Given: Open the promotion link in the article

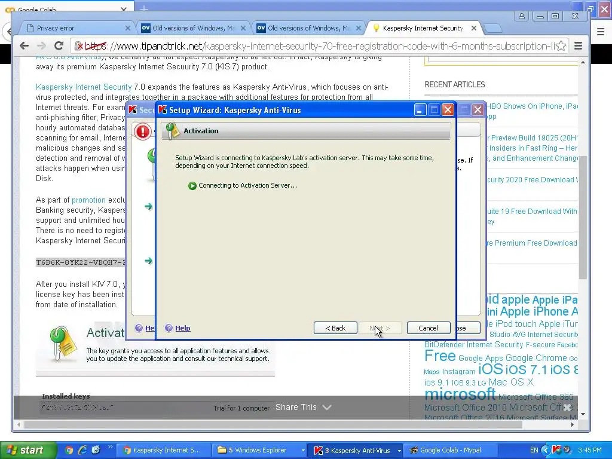Looking at the screenshot, I should pyautogui.click(x=88, y=200).
